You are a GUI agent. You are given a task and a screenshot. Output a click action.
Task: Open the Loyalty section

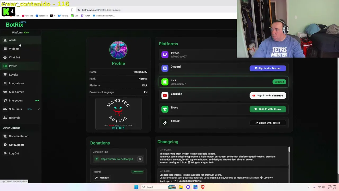point(14,75)
